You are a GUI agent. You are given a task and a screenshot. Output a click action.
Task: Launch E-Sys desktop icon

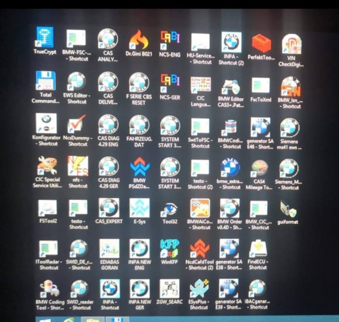tap(140, 208)
